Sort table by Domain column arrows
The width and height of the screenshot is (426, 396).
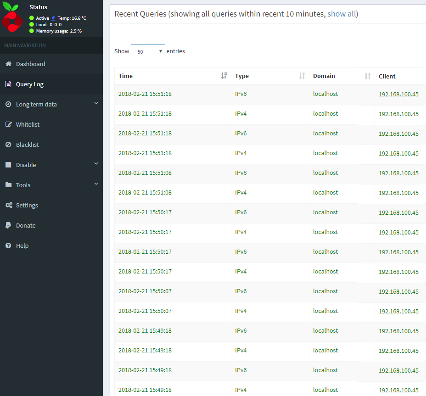[367, 76]
